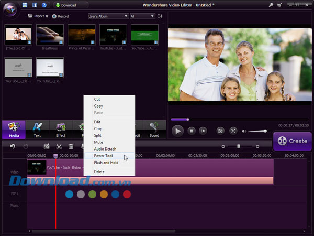Select Audio Detach in the context menu
This screenshot has width=314, height=236.
pyautogui.click(x=105, y=149)
